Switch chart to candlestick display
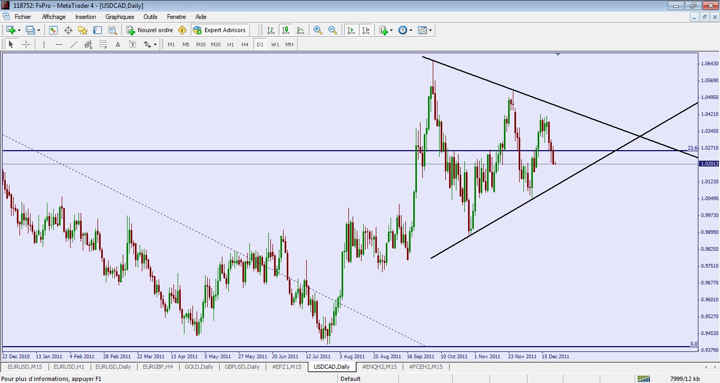 pyautogui.click(x=285, y=30)
